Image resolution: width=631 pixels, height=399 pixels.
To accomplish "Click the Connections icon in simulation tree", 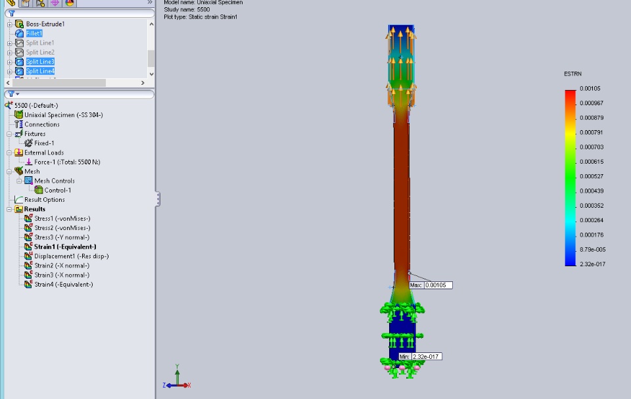I will 18,124.
